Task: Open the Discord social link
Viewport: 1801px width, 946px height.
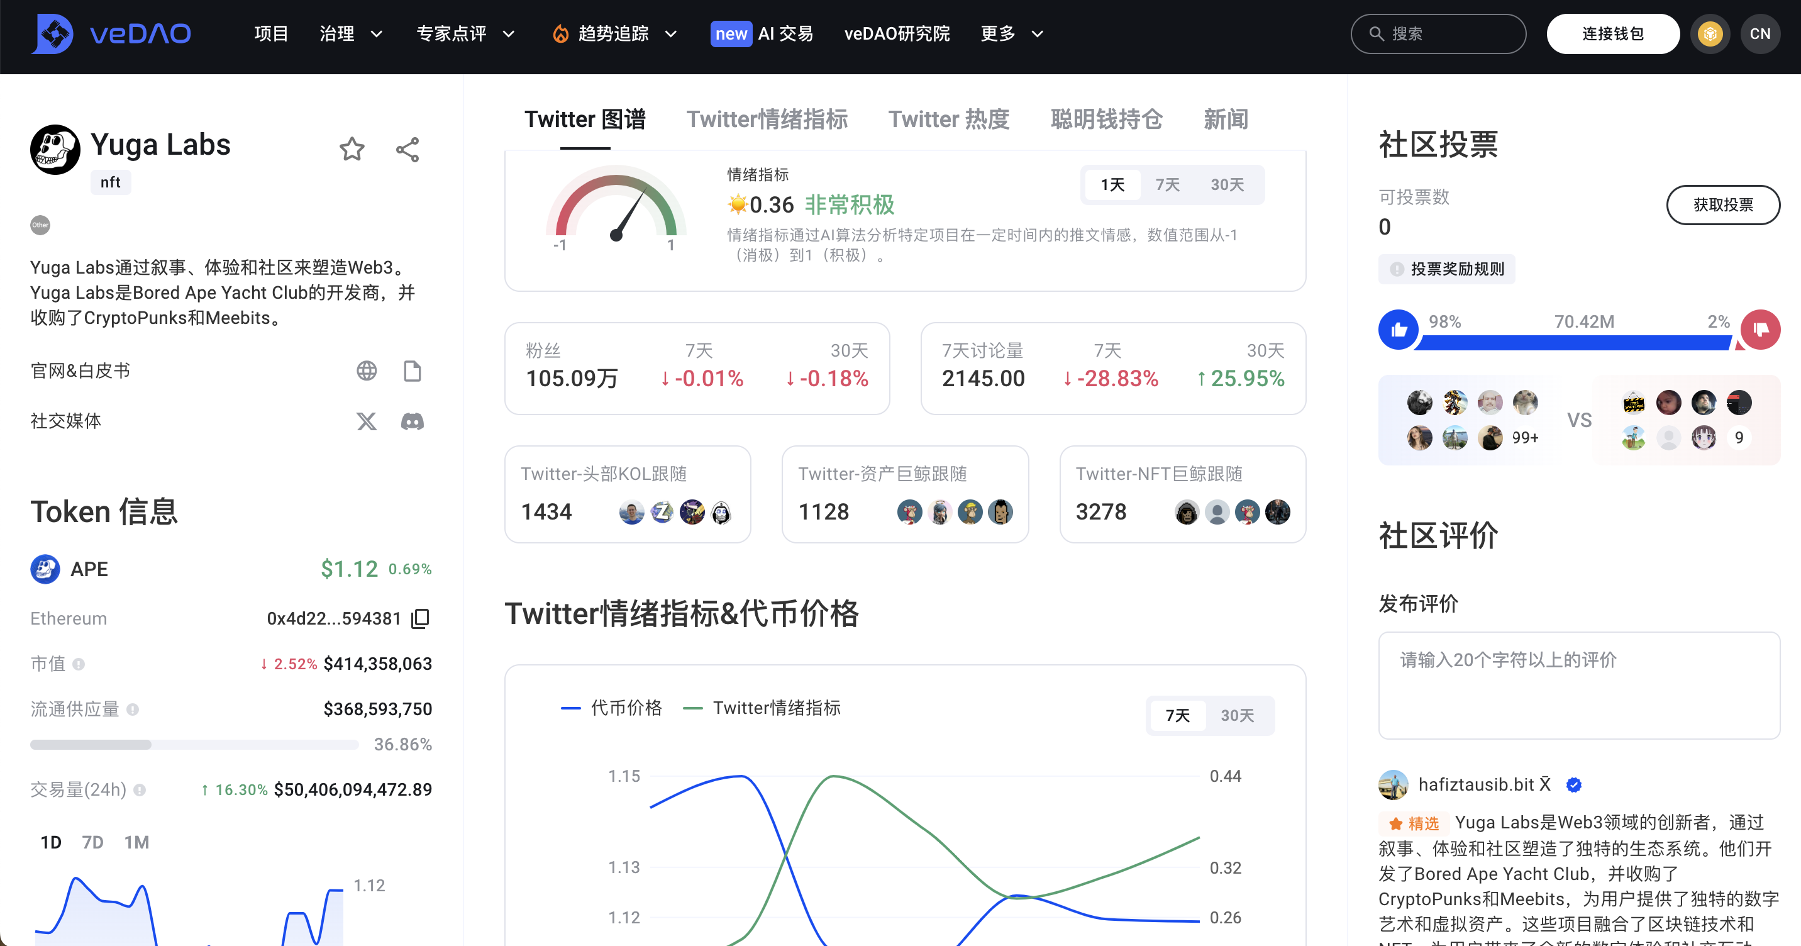Action: click(x=413, y=421)
